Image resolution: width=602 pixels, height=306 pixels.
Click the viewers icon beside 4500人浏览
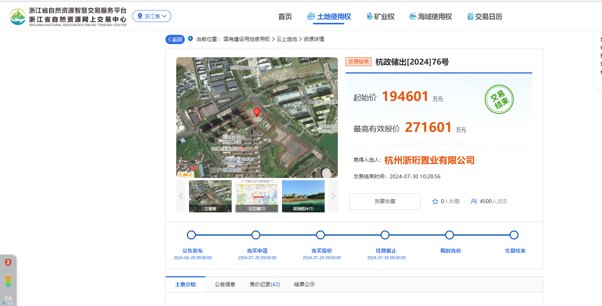474,201
